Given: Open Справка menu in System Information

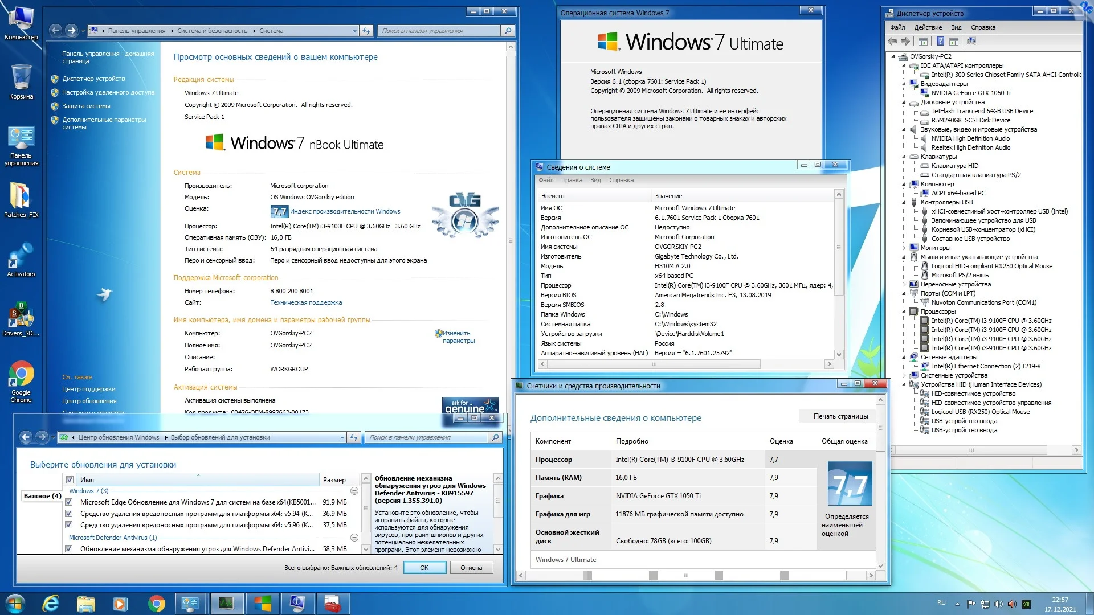Looking at the screenshot, I should click(x=621, y=180).
